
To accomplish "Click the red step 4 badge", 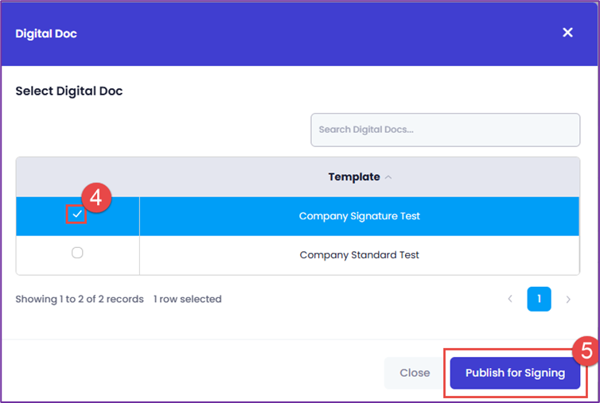I will 96,198.
